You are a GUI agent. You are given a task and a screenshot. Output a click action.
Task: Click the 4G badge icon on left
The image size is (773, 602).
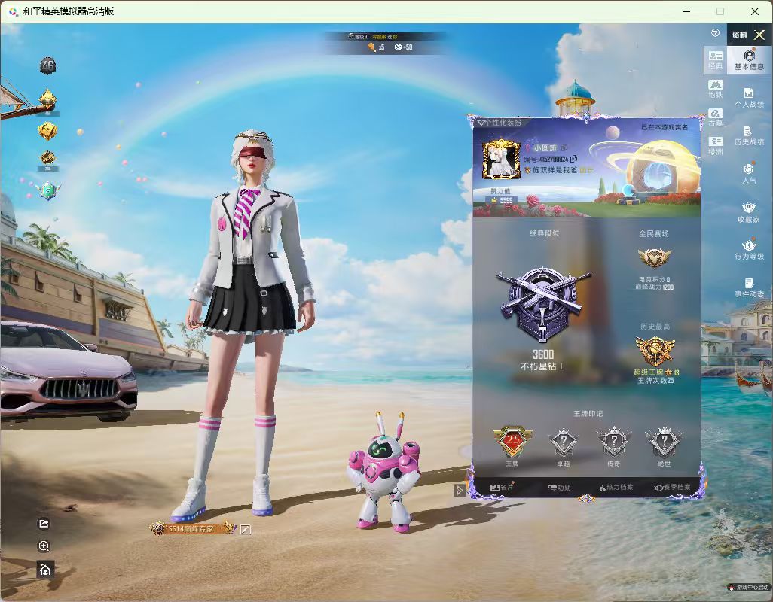[x=47, y=65]
